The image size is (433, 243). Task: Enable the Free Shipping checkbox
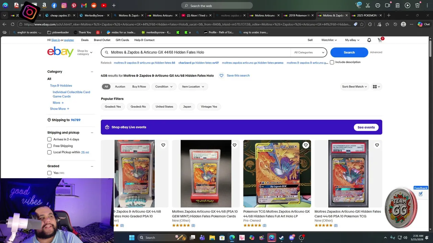coord(49,146)
